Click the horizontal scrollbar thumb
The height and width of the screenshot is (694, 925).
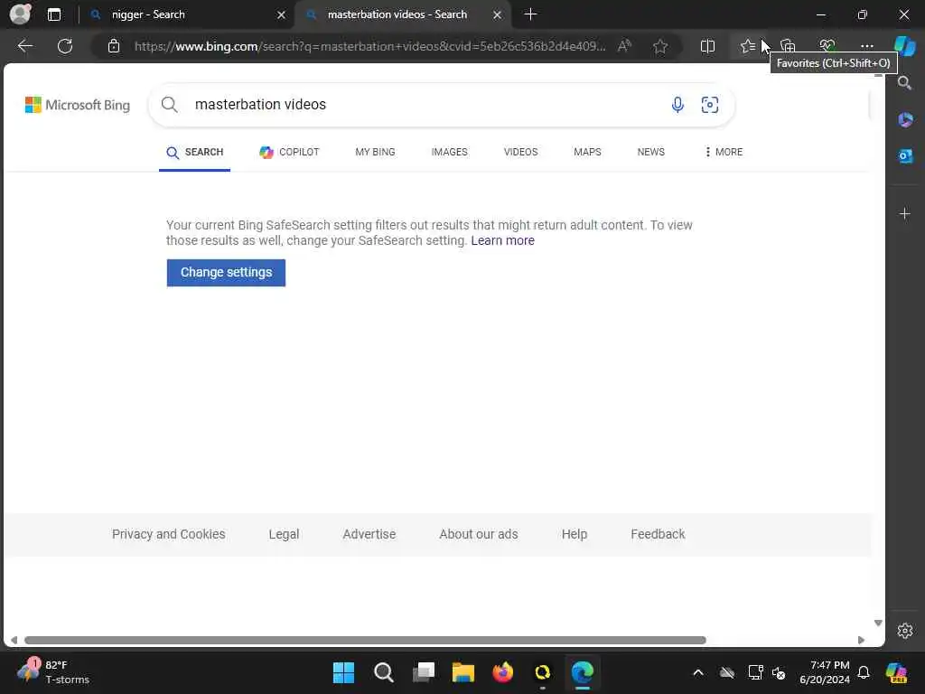tap(365, 641)
